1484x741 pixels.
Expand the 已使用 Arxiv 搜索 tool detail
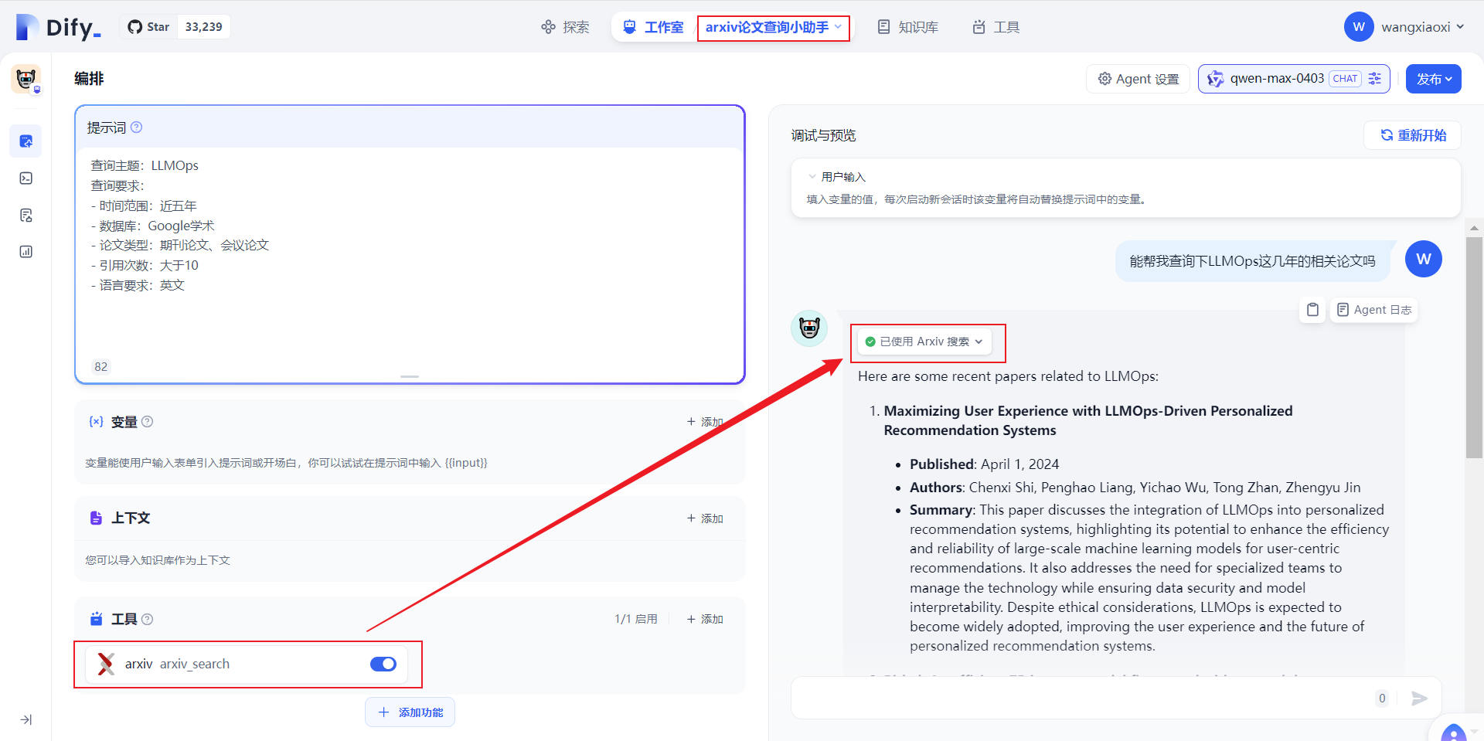[x=924, y=342]
